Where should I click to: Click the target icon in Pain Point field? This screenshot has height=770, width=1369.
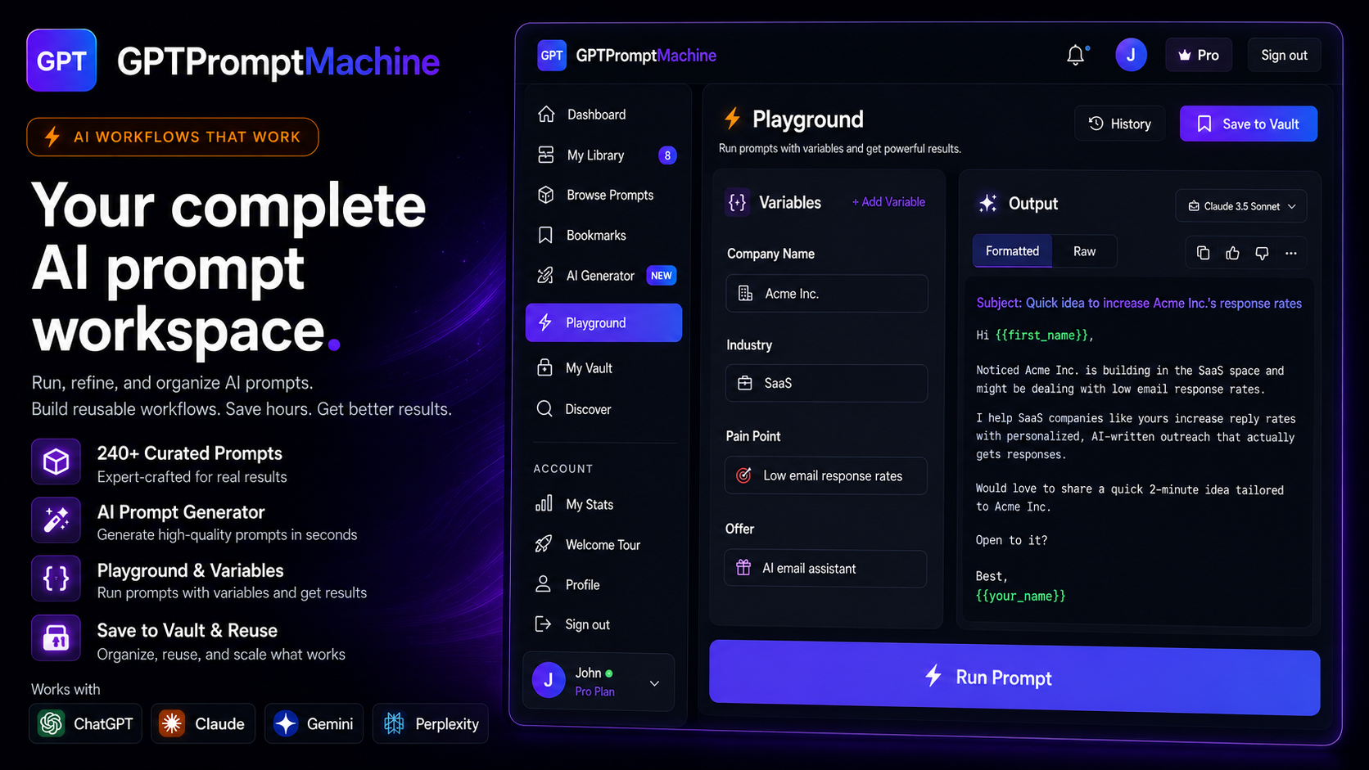point(743,475)
